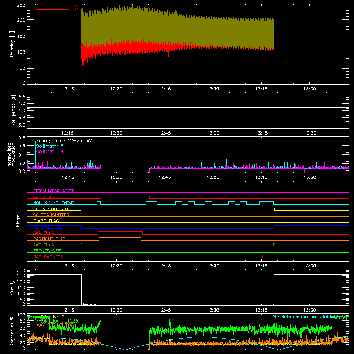This screenshot has width=354, height=354.
Task: Select the BAD_PACKETS flag label
Action: (x=48, y=257)
